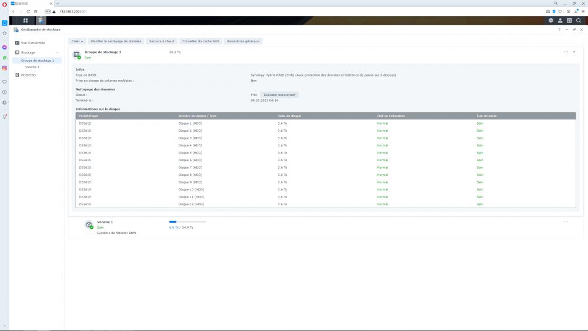
Task: Open the DSM widgets panel icon
Action: (x=569, y=21)
